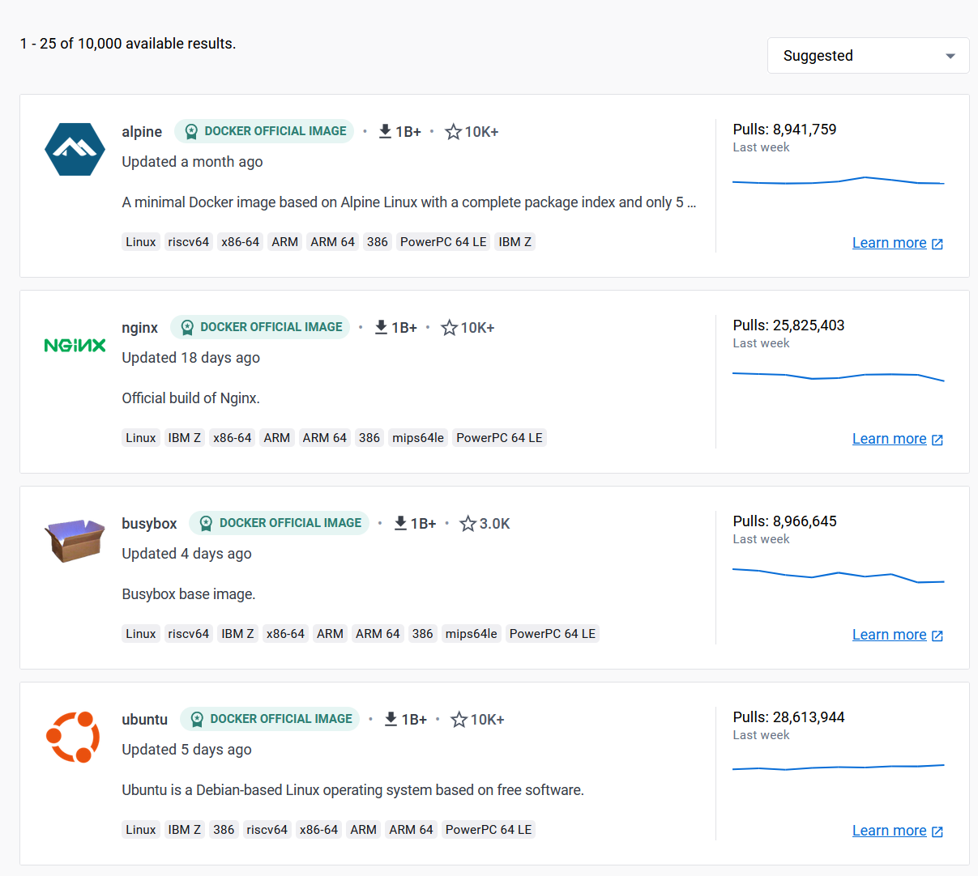Viewport: 978px width, 876px height.
Task: Click the IBM Z tag on busybox card
Action: pyautogui.click(x=237, y=634)
